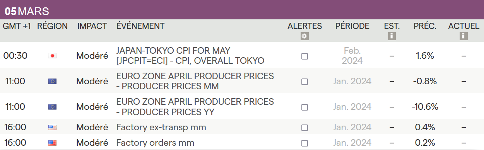Click the PÉRIODE column header

(352, 26)
